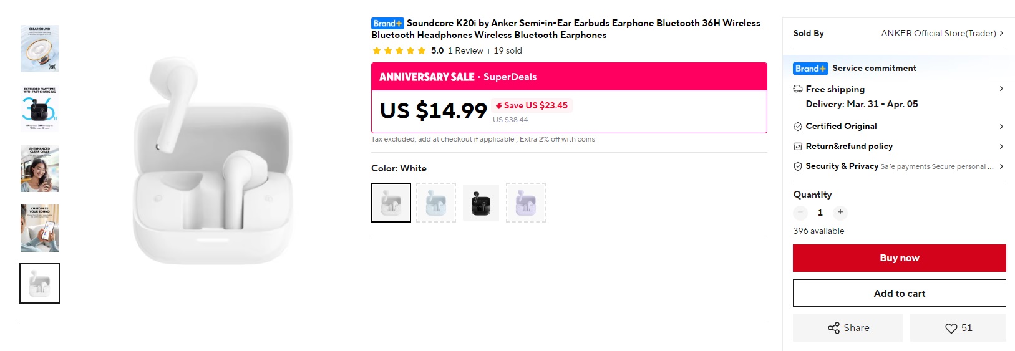Image resolution: width=1015 pixels, height=351 pixels.
Task: Expand the Return&refund policy chevron
Action: [x=1001, y=147]
